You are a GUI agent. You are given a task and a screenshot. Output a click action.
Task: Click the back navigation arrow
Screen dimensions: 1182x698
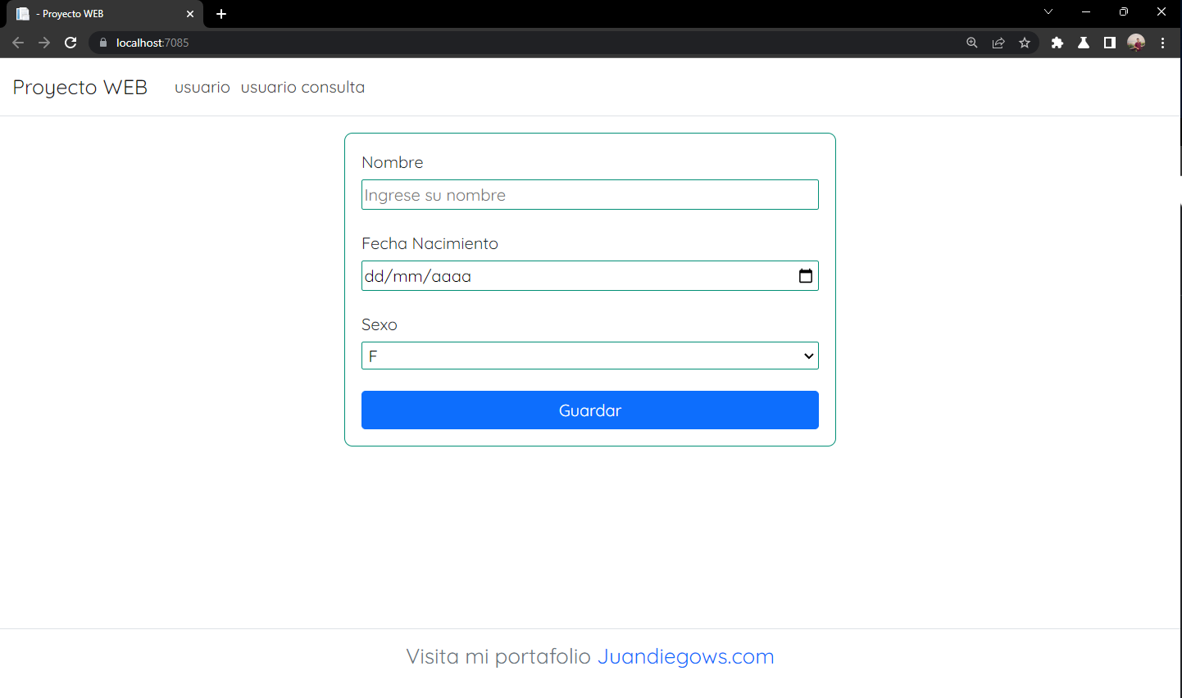[x=18, y=42]
